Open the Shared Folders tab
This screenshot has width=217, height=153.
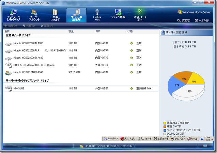coord(55,15)
